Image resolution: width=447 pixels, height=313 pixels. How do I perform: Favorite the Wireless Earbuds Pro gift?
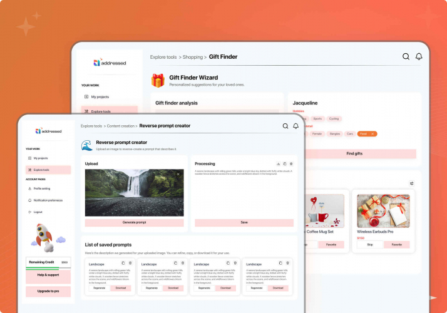point(397,245)
